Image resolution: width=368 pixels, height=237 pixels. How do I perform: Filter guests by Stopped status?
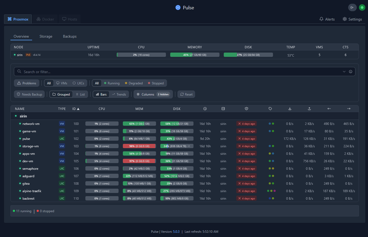[x=156, y=83]
